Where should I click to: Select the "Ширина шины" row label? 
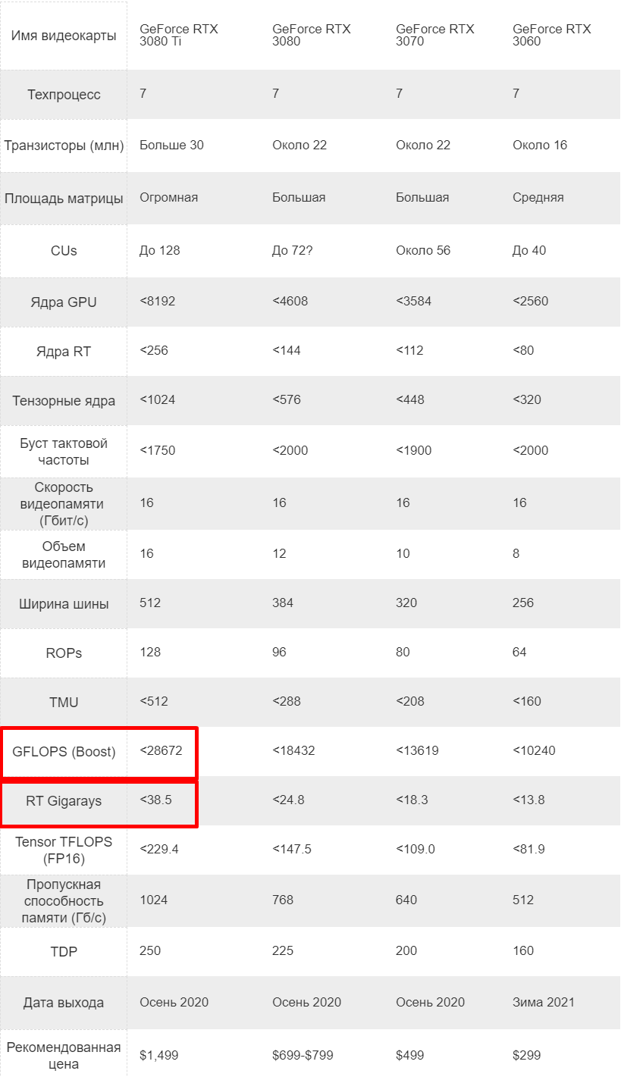(x=64, y=604)
